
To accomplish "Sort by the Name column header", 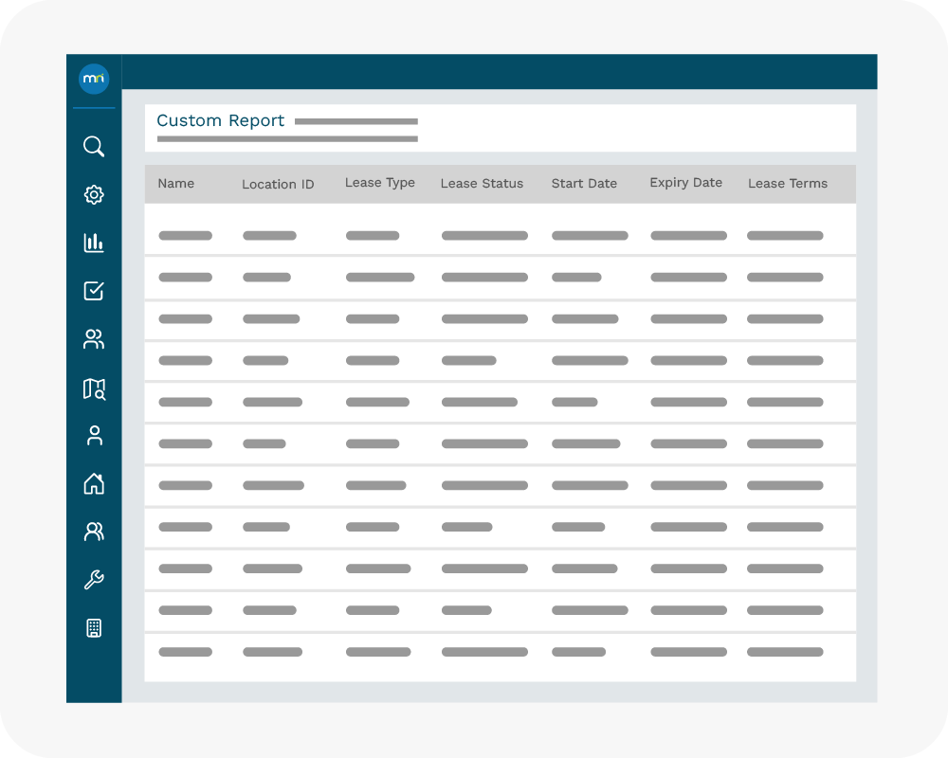I will [x=175, y=184].
